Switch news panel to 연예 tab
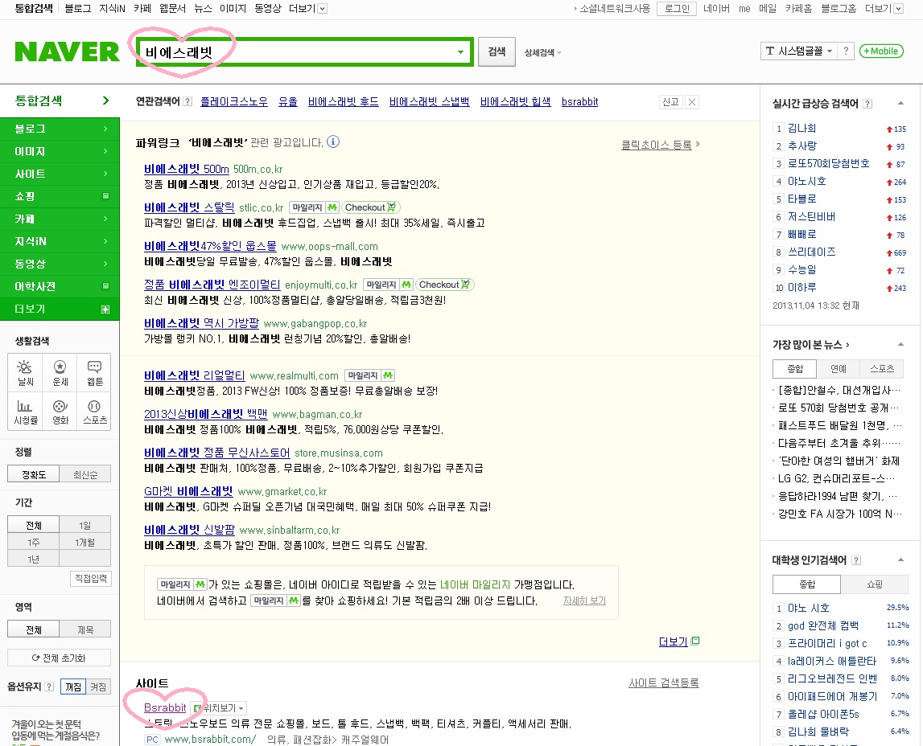Image resolution: width=923 pixels, height=746 pixels. tap(839, 369)
